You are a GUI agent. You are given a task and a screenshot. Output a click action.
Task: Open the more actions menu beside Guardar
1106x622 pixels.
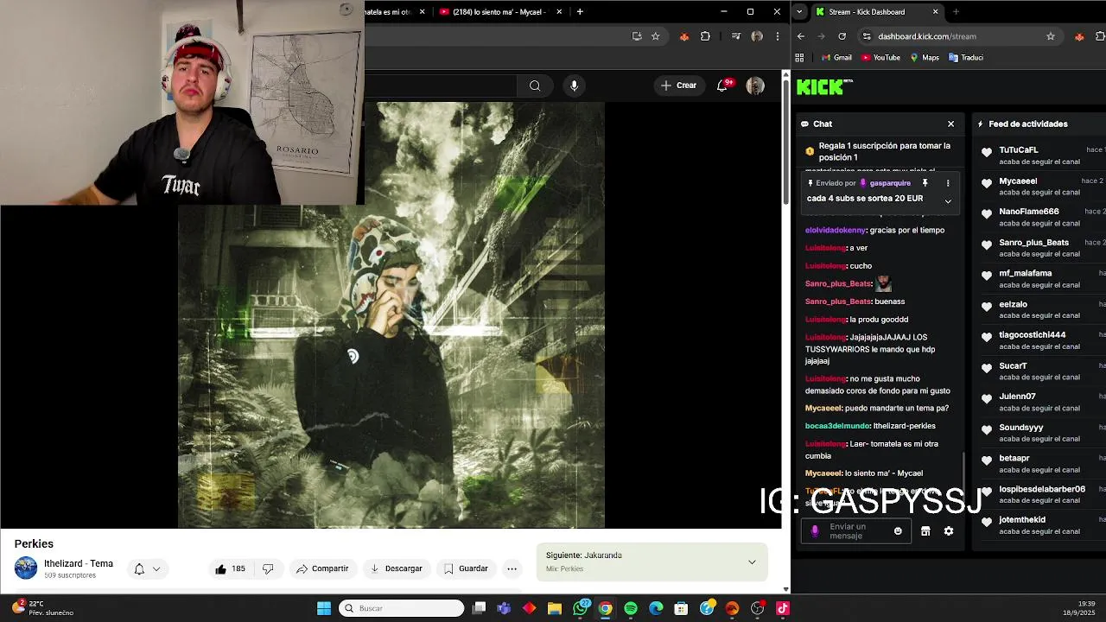click(512, 568)
